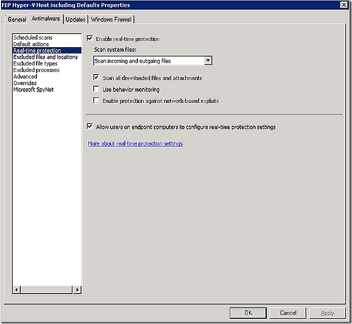Select Real-time protection list item
This screenshot has width=352, height=324.
pos(47,51)
